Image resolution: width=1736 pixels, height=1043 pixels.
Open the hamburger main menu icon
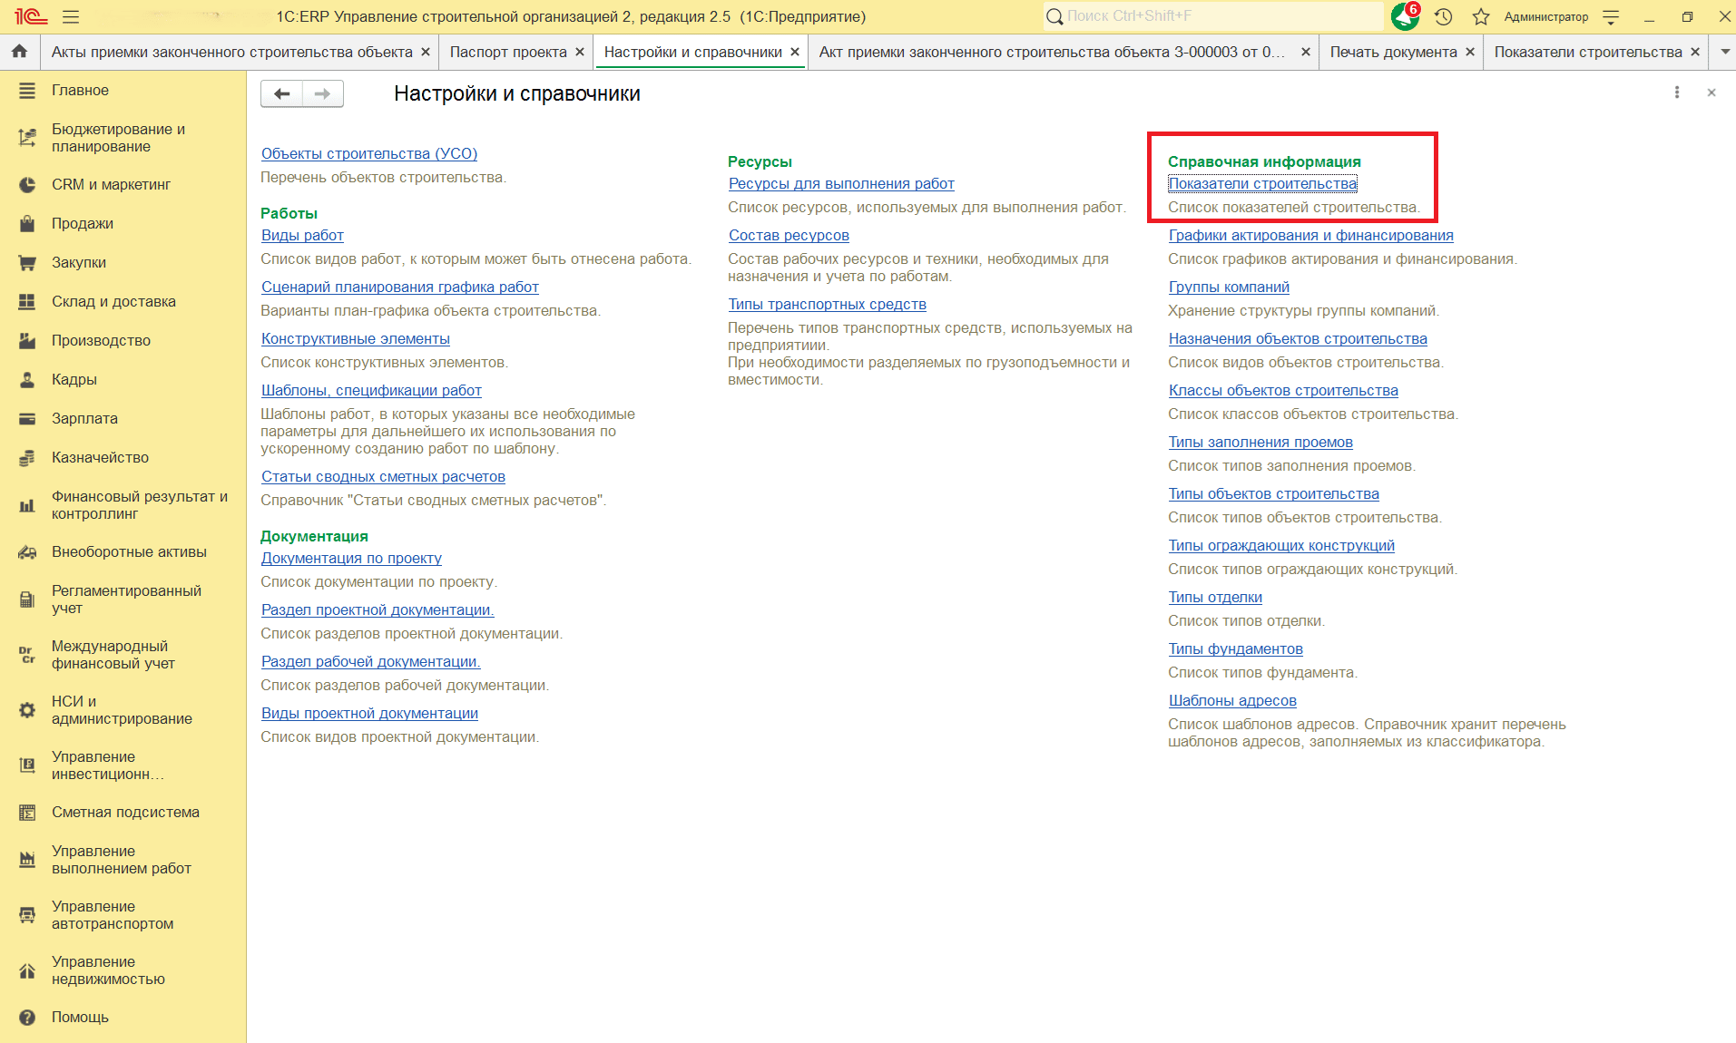click(x=71, y=16)
